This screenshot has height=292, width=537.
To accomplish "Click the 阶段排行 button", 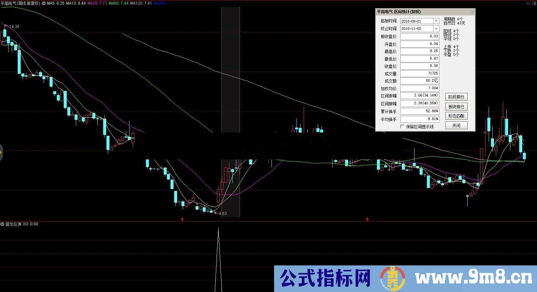I will coord(456,97).
